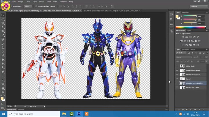Open status bar document info arrow
This screenshot has width=209, height=117.
tap(44, 106)
